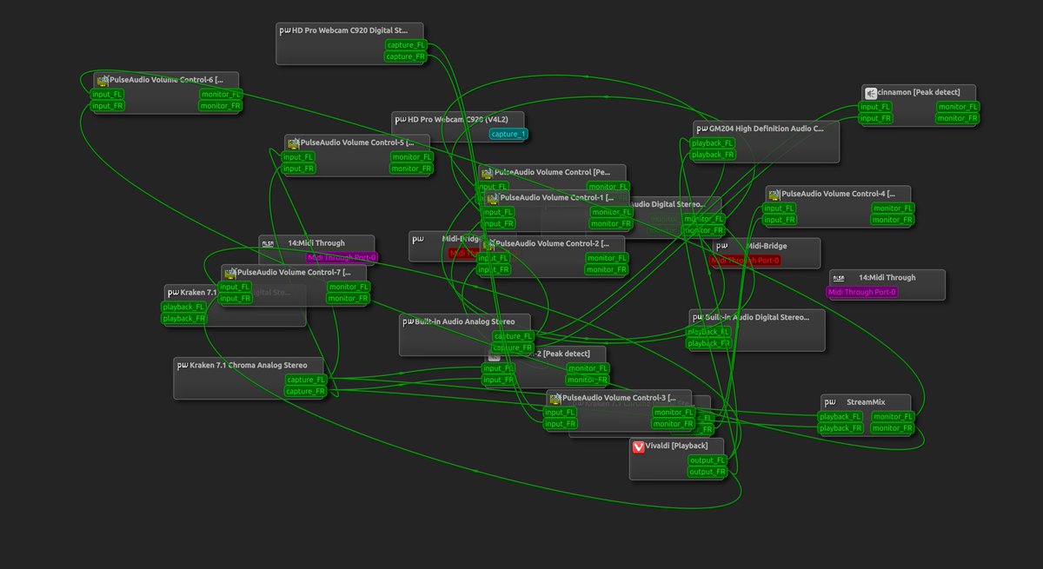Click PipeWire icon on Midi-Bridge overlapped by Volume Control-2
Screen dimensions: 1043x569
point(418,239)
